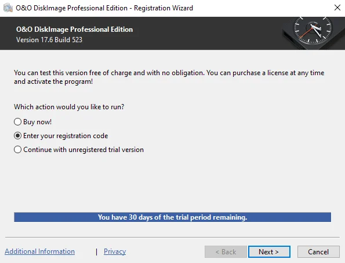This screenshot has width=345, height=263.
Task: Click the Version 17.6 Build 523 text
Action: 49,40
